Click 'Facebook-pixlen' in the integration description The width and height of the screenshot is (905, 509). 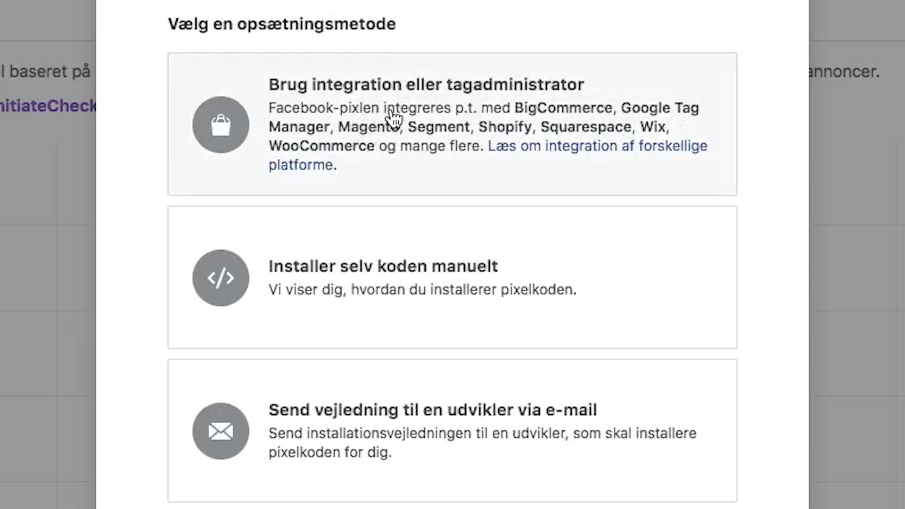(x=323, y=108)
